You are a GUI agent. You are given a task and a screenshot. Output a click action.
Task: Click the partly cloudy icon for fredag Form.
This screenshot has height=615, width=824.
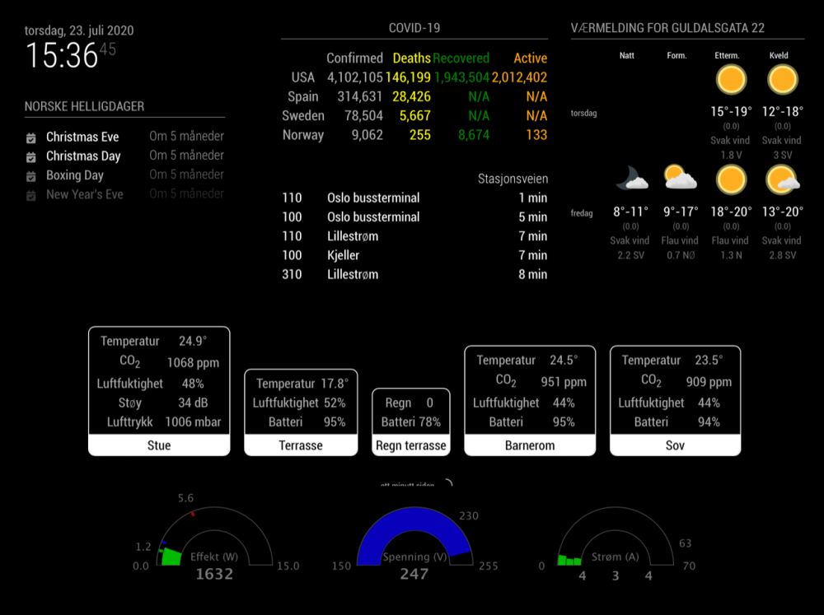[680, 179]
